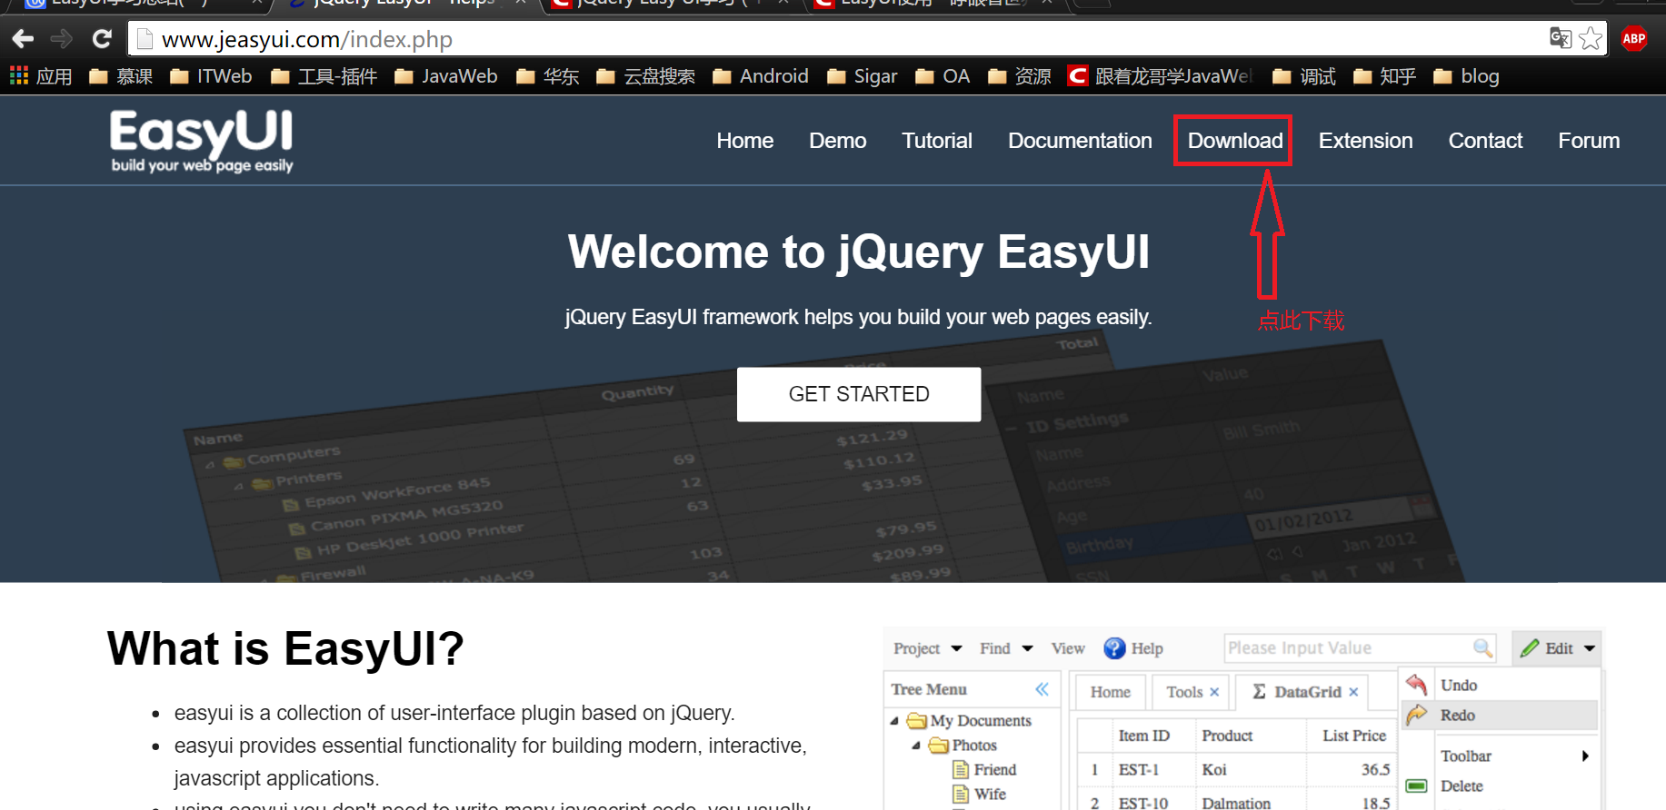This screenshot has width=1666, height=810.
Task: Click the Item ID column header
Action: (1143, 736)
